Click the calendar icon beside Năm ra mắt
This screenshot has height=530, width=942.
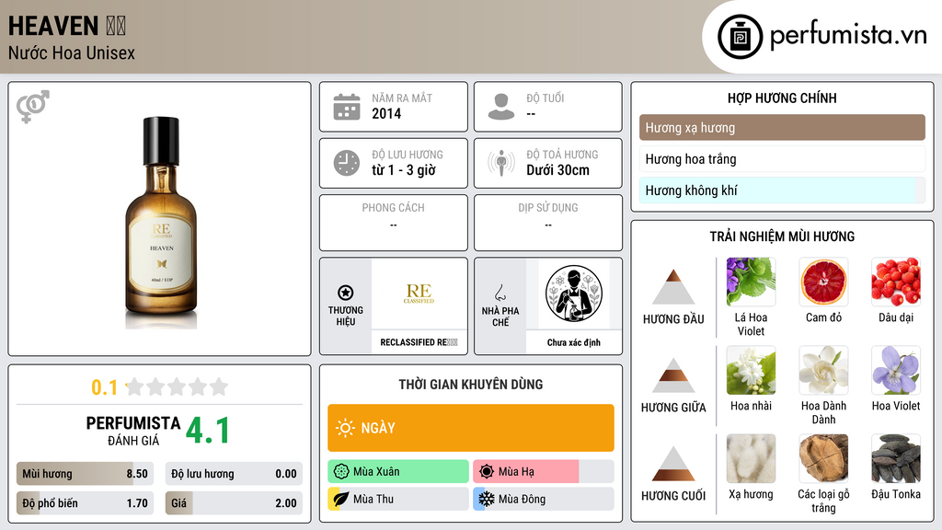(347, 107)
